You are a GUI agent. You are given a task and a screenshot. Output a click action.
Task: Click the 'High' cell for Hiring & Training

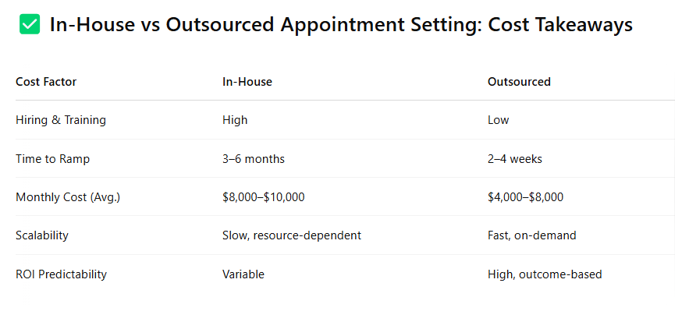(235, 120)
